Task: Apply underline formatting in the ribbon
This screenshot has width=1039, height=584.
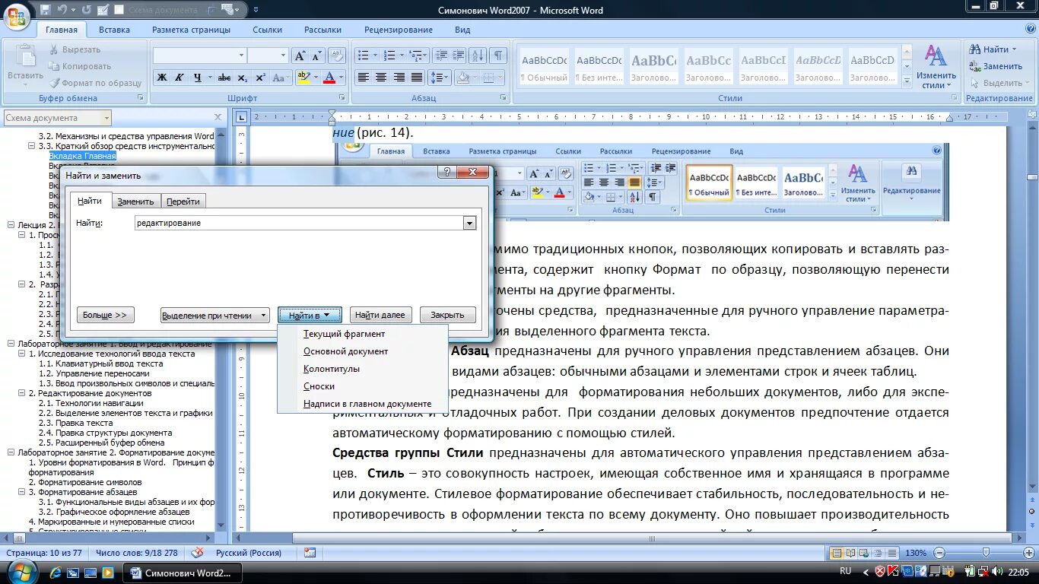Action: (198, 78)
